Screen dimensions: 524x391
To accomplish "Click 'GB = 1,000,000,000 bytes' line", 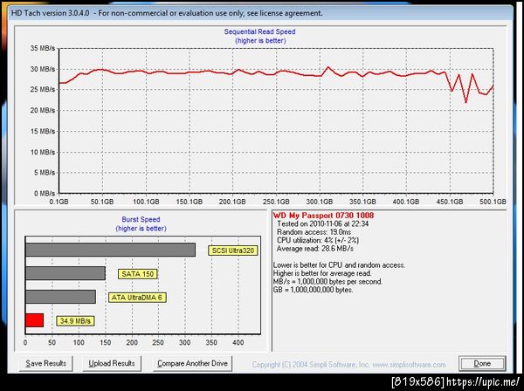I will pos(314,290).
